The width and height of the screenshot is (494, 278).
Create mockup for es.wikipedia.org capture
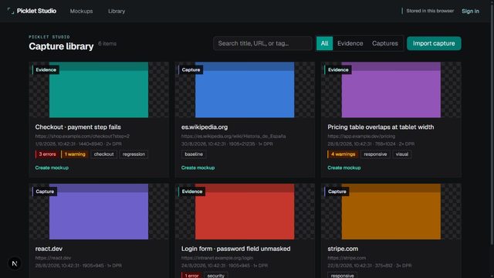pyautogui.click(x=198, y=168)
